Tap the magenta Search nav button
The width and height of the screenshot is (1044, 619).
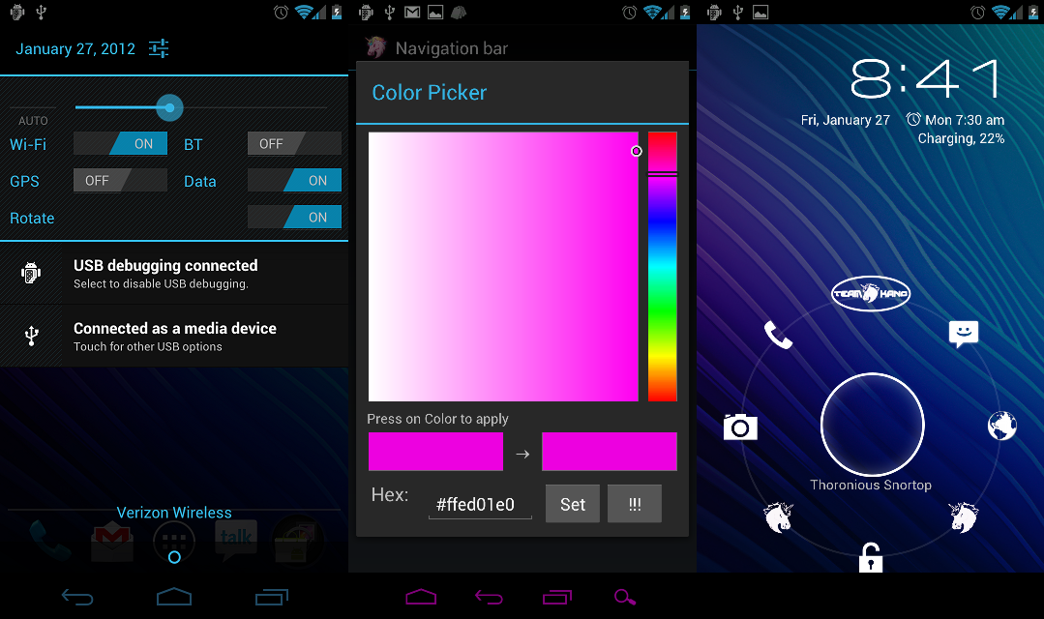624,597
